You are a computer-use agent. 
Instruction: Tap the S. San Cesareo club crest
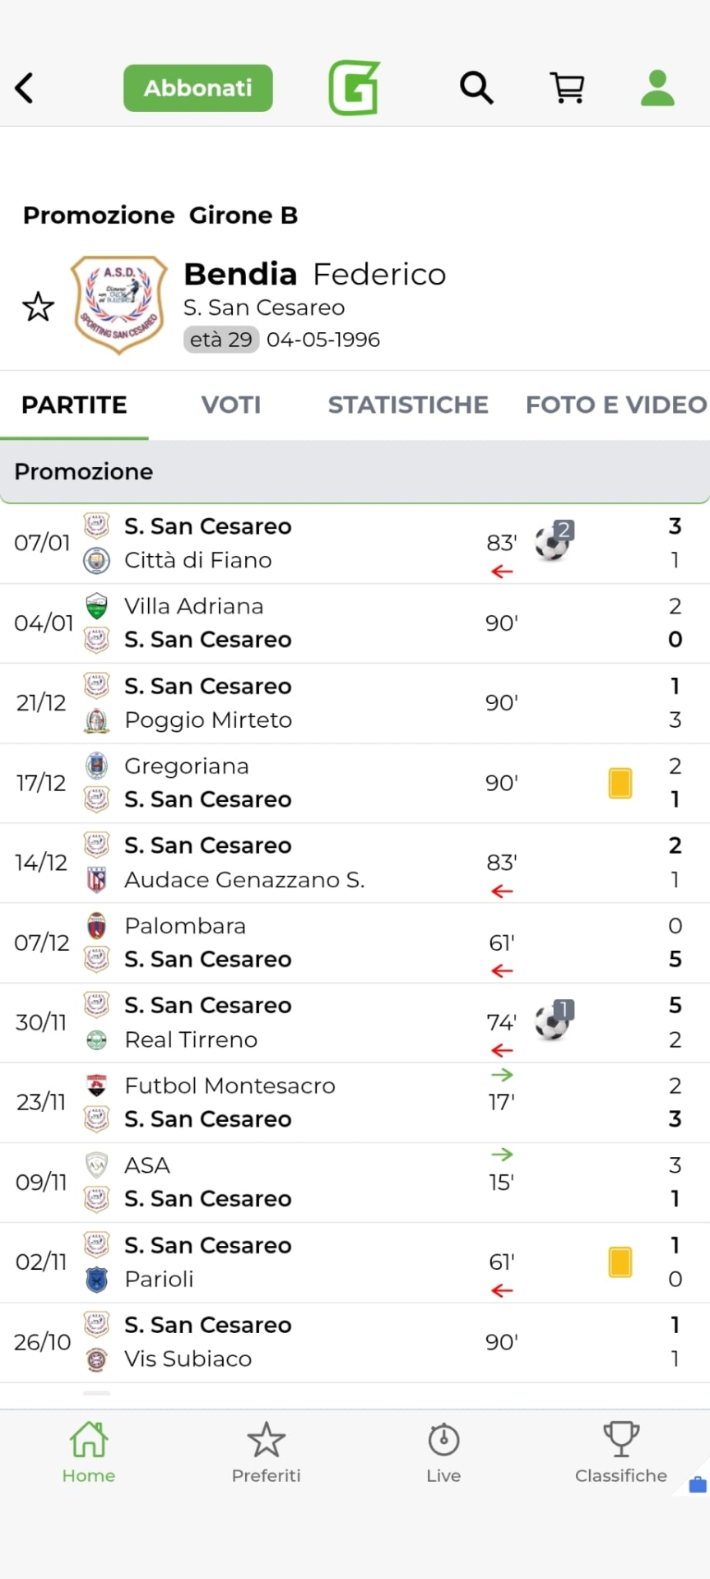[119, 305]
